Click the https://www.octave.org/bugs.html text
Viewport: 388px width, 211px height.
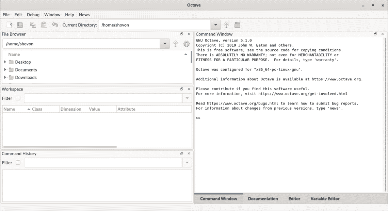[242, 103]
